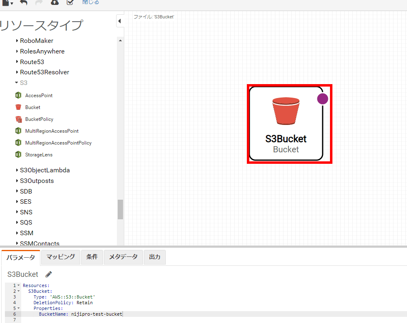Switch to the パラメータ tab
Viewport: 407px width, 323px height.
coord(21,258)
